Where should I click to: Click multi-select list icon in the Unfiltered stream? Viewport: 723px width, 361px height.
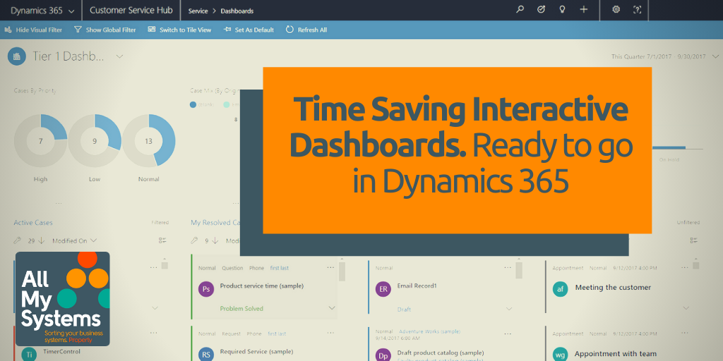point(694,240)
